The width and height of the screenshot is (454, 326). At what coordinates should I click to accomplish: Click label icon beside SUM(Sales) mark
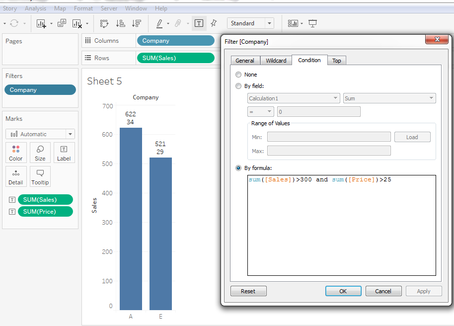(x=12, y=200)
